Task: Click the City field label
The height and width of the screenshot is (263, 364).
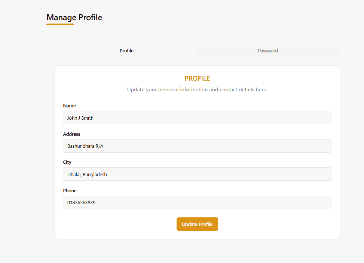Action: (x=67, y=162)
